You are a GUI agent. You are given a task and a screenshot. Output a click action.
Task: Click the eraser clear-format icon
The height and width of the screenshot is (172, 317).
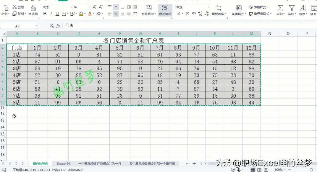click(x=98, y=14)
